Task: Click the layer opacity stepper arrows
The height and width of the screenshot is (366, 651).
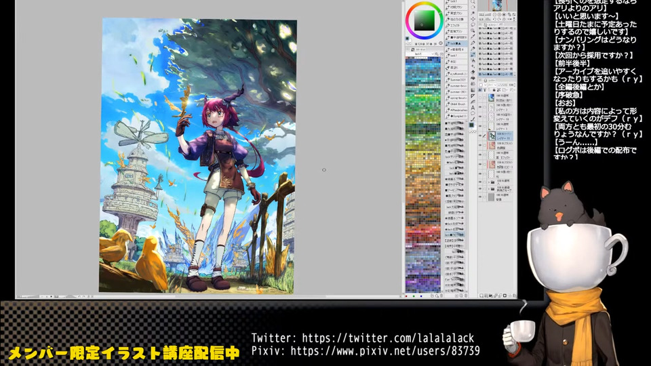Action: [515, 85]
